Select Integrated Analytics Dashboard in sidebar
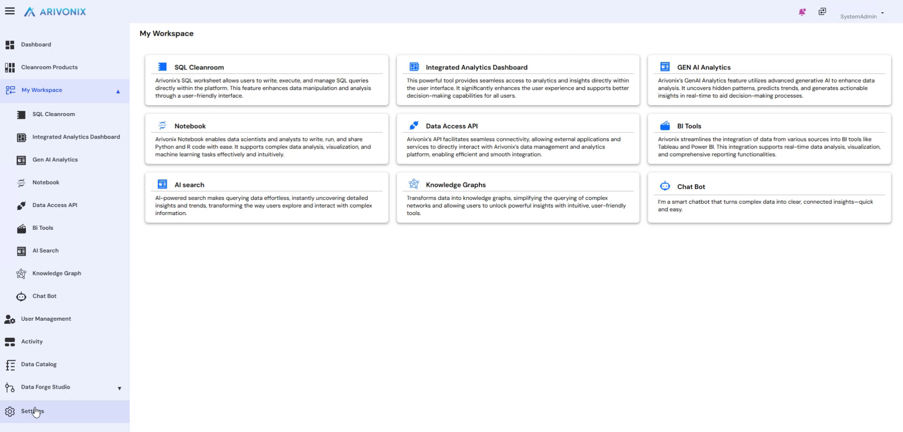903x432 pixels. tap(76, 137)
